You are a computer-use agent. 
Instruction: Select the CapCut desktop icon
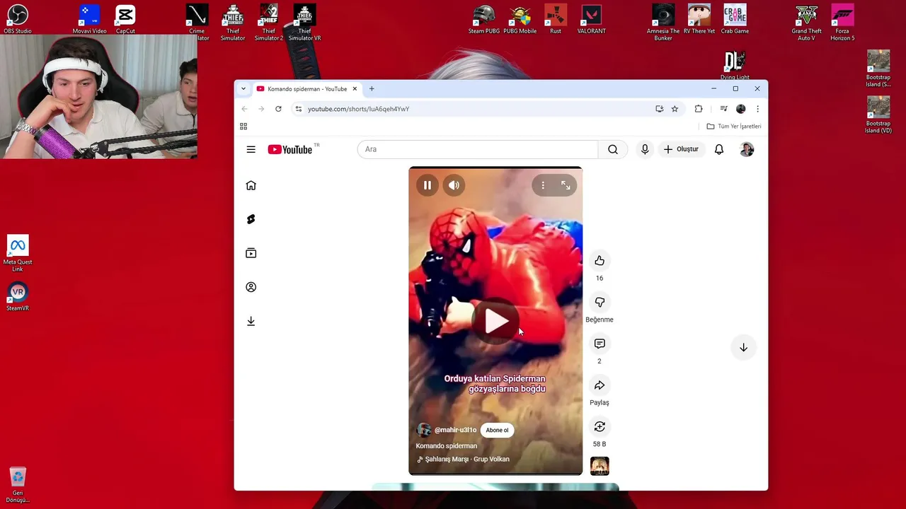coord(125,19)
